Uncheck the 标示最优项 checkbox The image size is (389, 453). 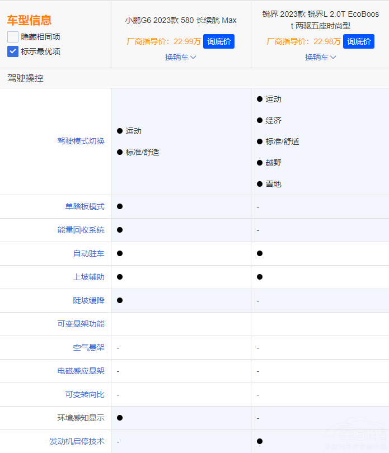(x=13, y=51)
